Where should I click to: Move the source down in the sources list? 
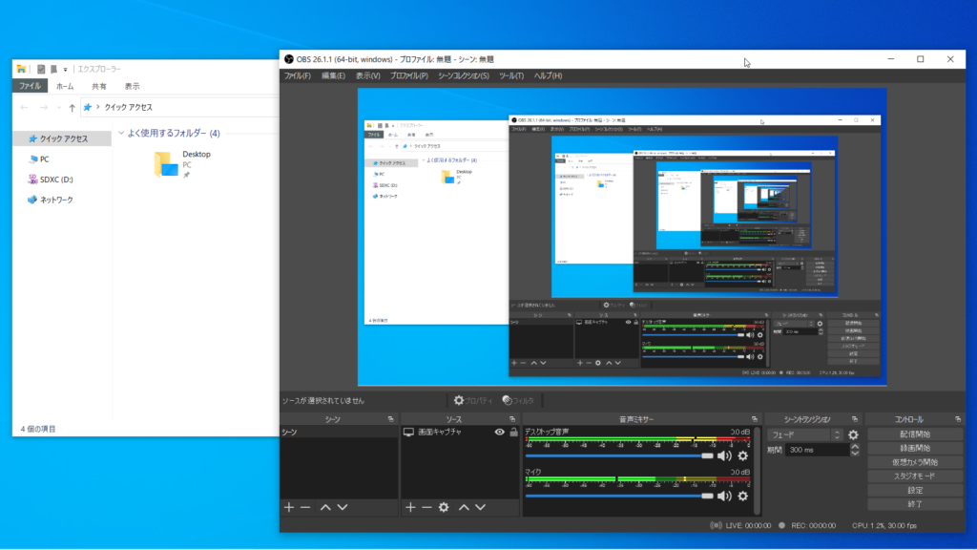[x=481, y=508]
